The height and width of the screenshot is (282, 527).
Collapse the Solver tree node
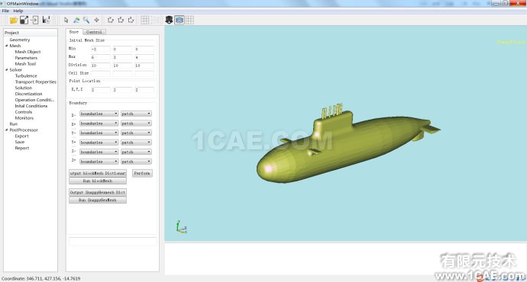coord(6,70)
